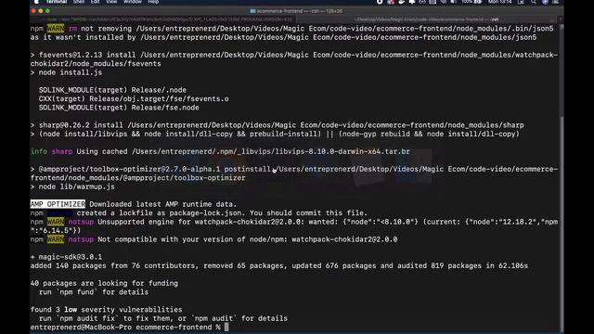Image resolution: width=594 pixels, height=334 pixels.
Task: Click '(node install/libvips && node install/dll-copy' line
Action: click(275, 134)
